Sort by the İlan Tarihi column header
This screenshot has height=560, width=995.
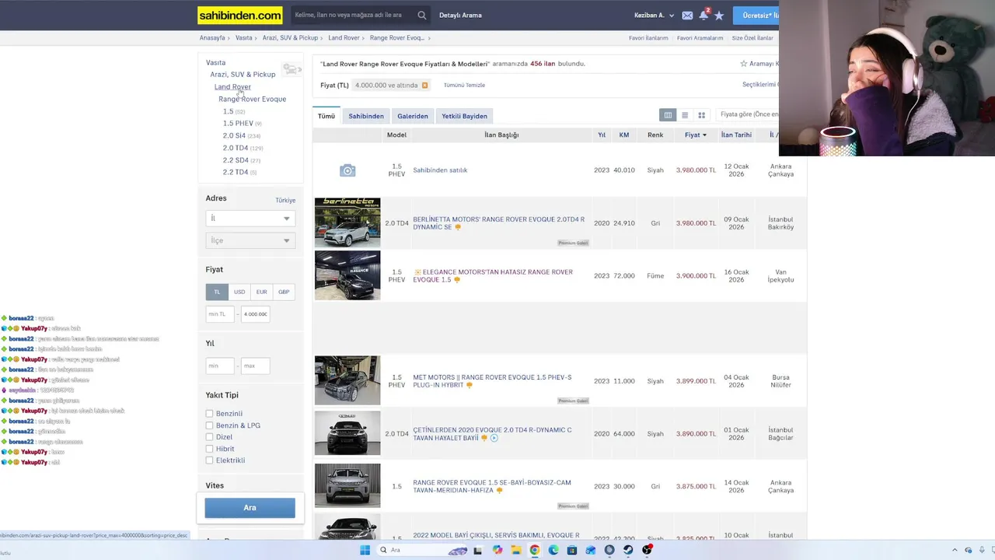click(x=736, y=135)
